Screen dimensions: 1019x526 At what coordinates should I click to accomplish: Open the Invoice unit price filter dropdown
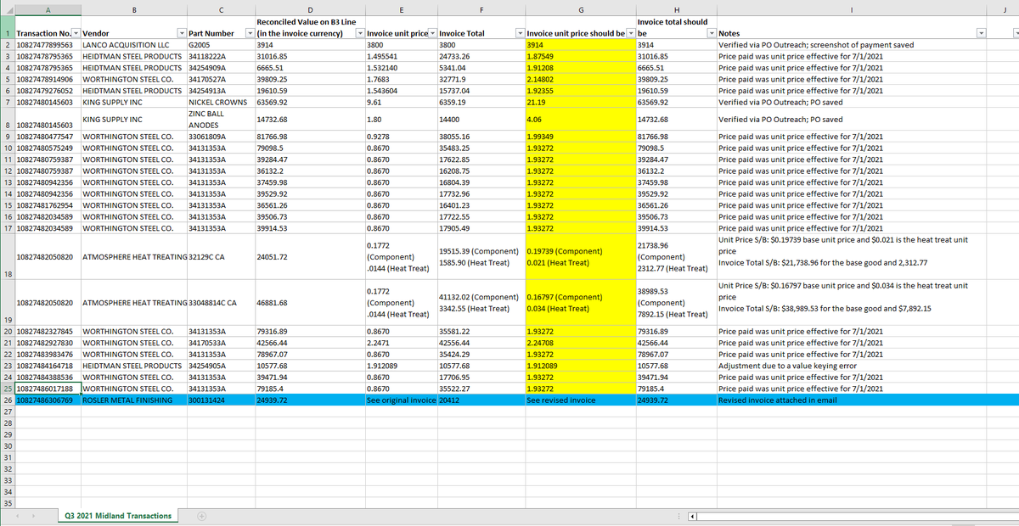click(431, 33)
